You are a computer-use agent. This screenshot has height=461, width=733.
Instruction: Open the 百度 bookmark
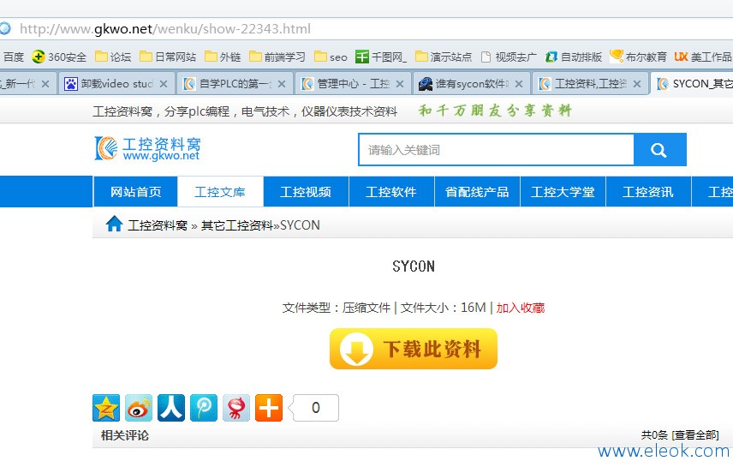point(13,57)
